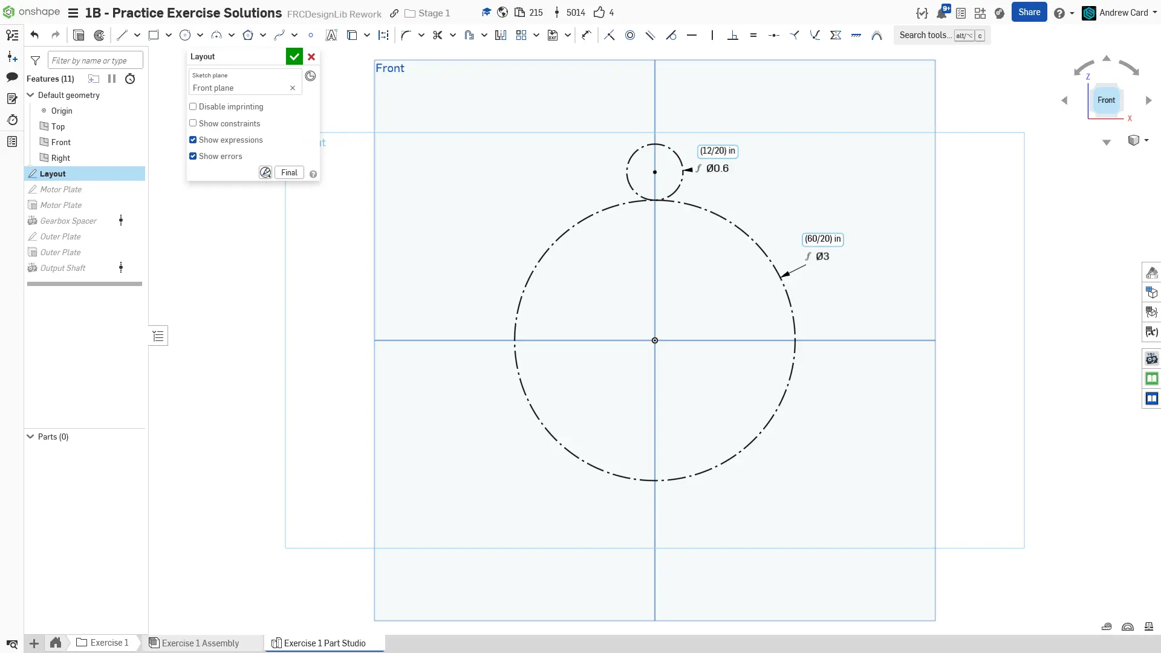Select the Text sketch tool
The width and height of the screenshot is (1161, 653).
click(331, 35)
